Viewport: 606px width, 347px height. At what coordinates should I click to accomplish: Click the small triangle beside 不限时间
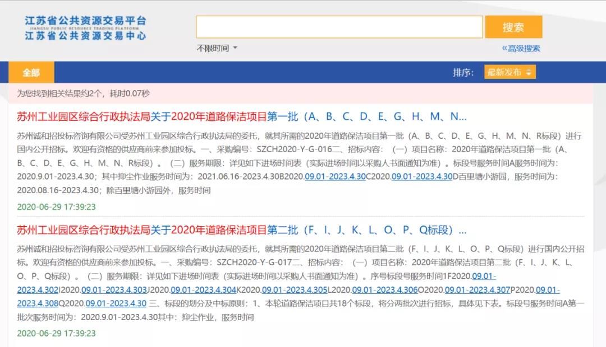tap(235, 48)
